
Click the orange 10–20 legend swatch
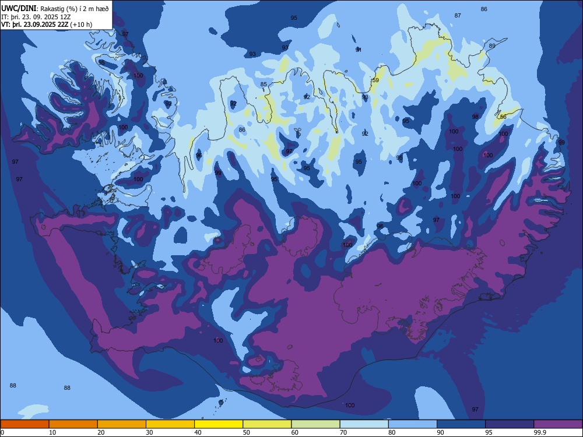tap(73, 424)
